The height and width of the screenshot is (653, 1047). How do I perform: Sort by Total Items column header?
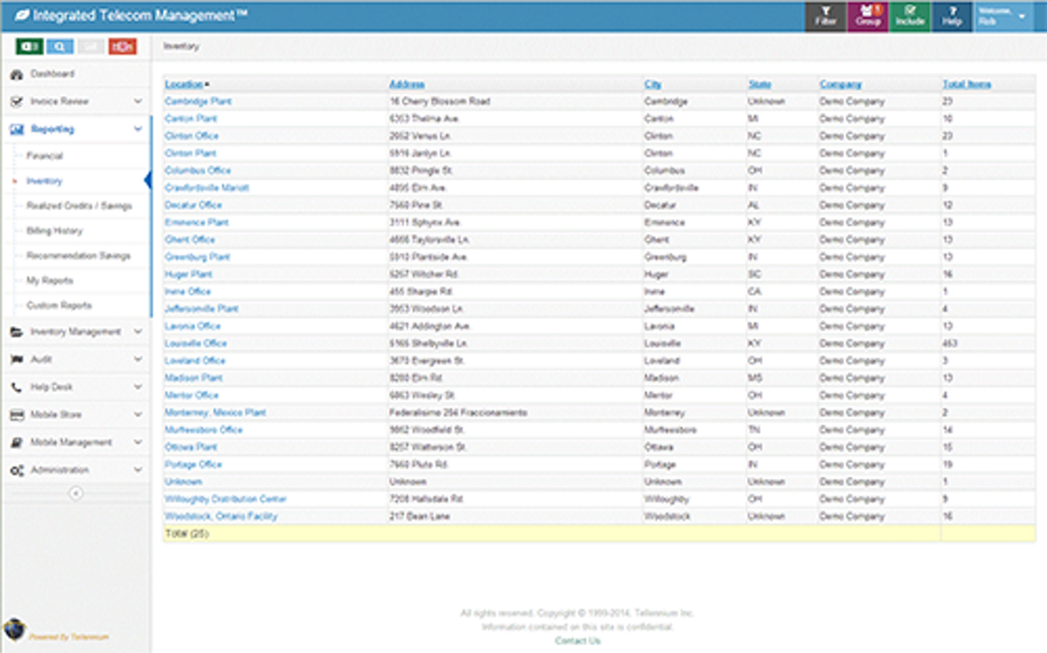pyautogui.click(x=967, y=85)
